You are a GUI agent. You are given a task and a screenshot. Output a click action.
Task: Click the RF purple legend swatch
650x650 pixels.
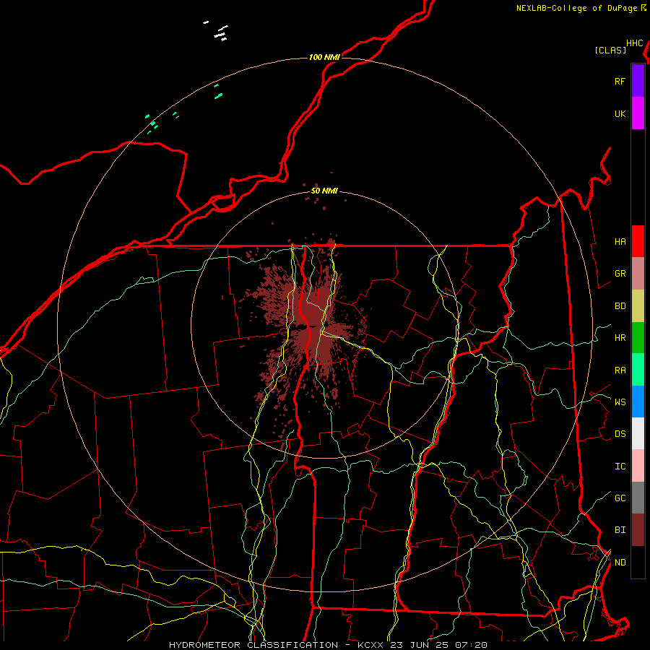638,81
